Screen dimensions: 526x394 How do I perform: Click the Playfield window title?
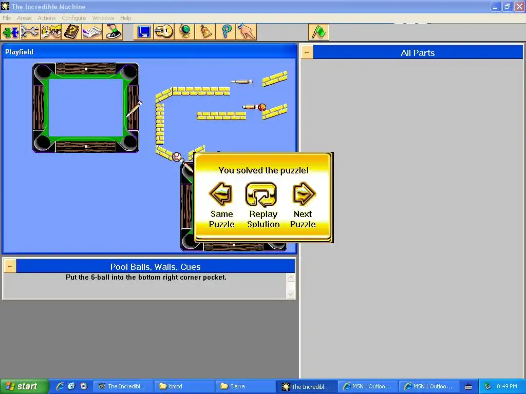19,52
